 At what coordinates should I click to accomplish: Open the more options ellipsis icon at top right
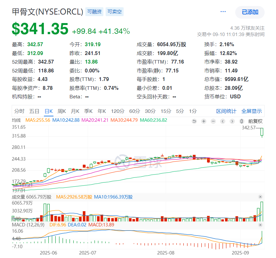point(223,11)
